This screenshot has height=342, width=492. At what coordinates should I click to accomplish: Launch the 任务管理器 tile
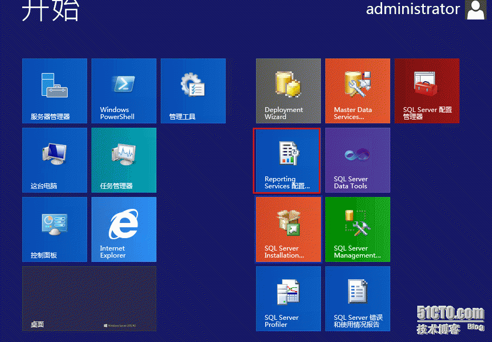point(124,160)
